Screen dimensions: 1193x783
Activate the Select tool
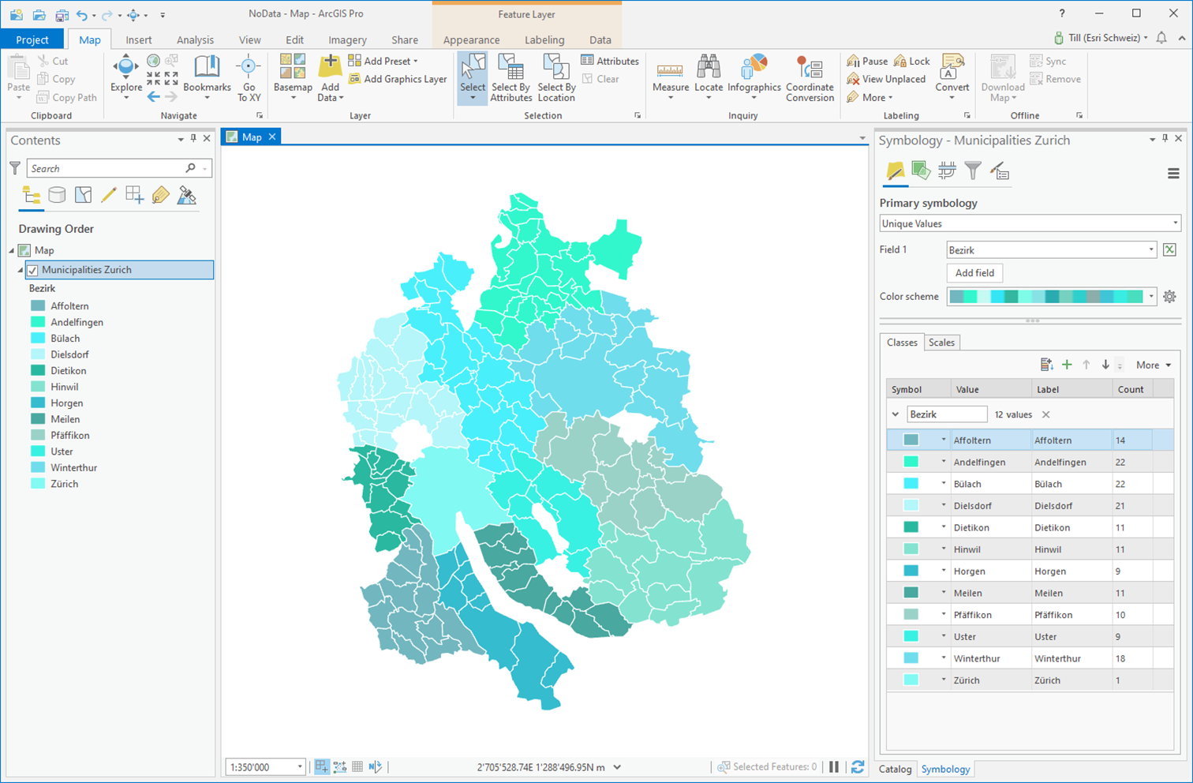pyautogui.click(x=473, y=77)
